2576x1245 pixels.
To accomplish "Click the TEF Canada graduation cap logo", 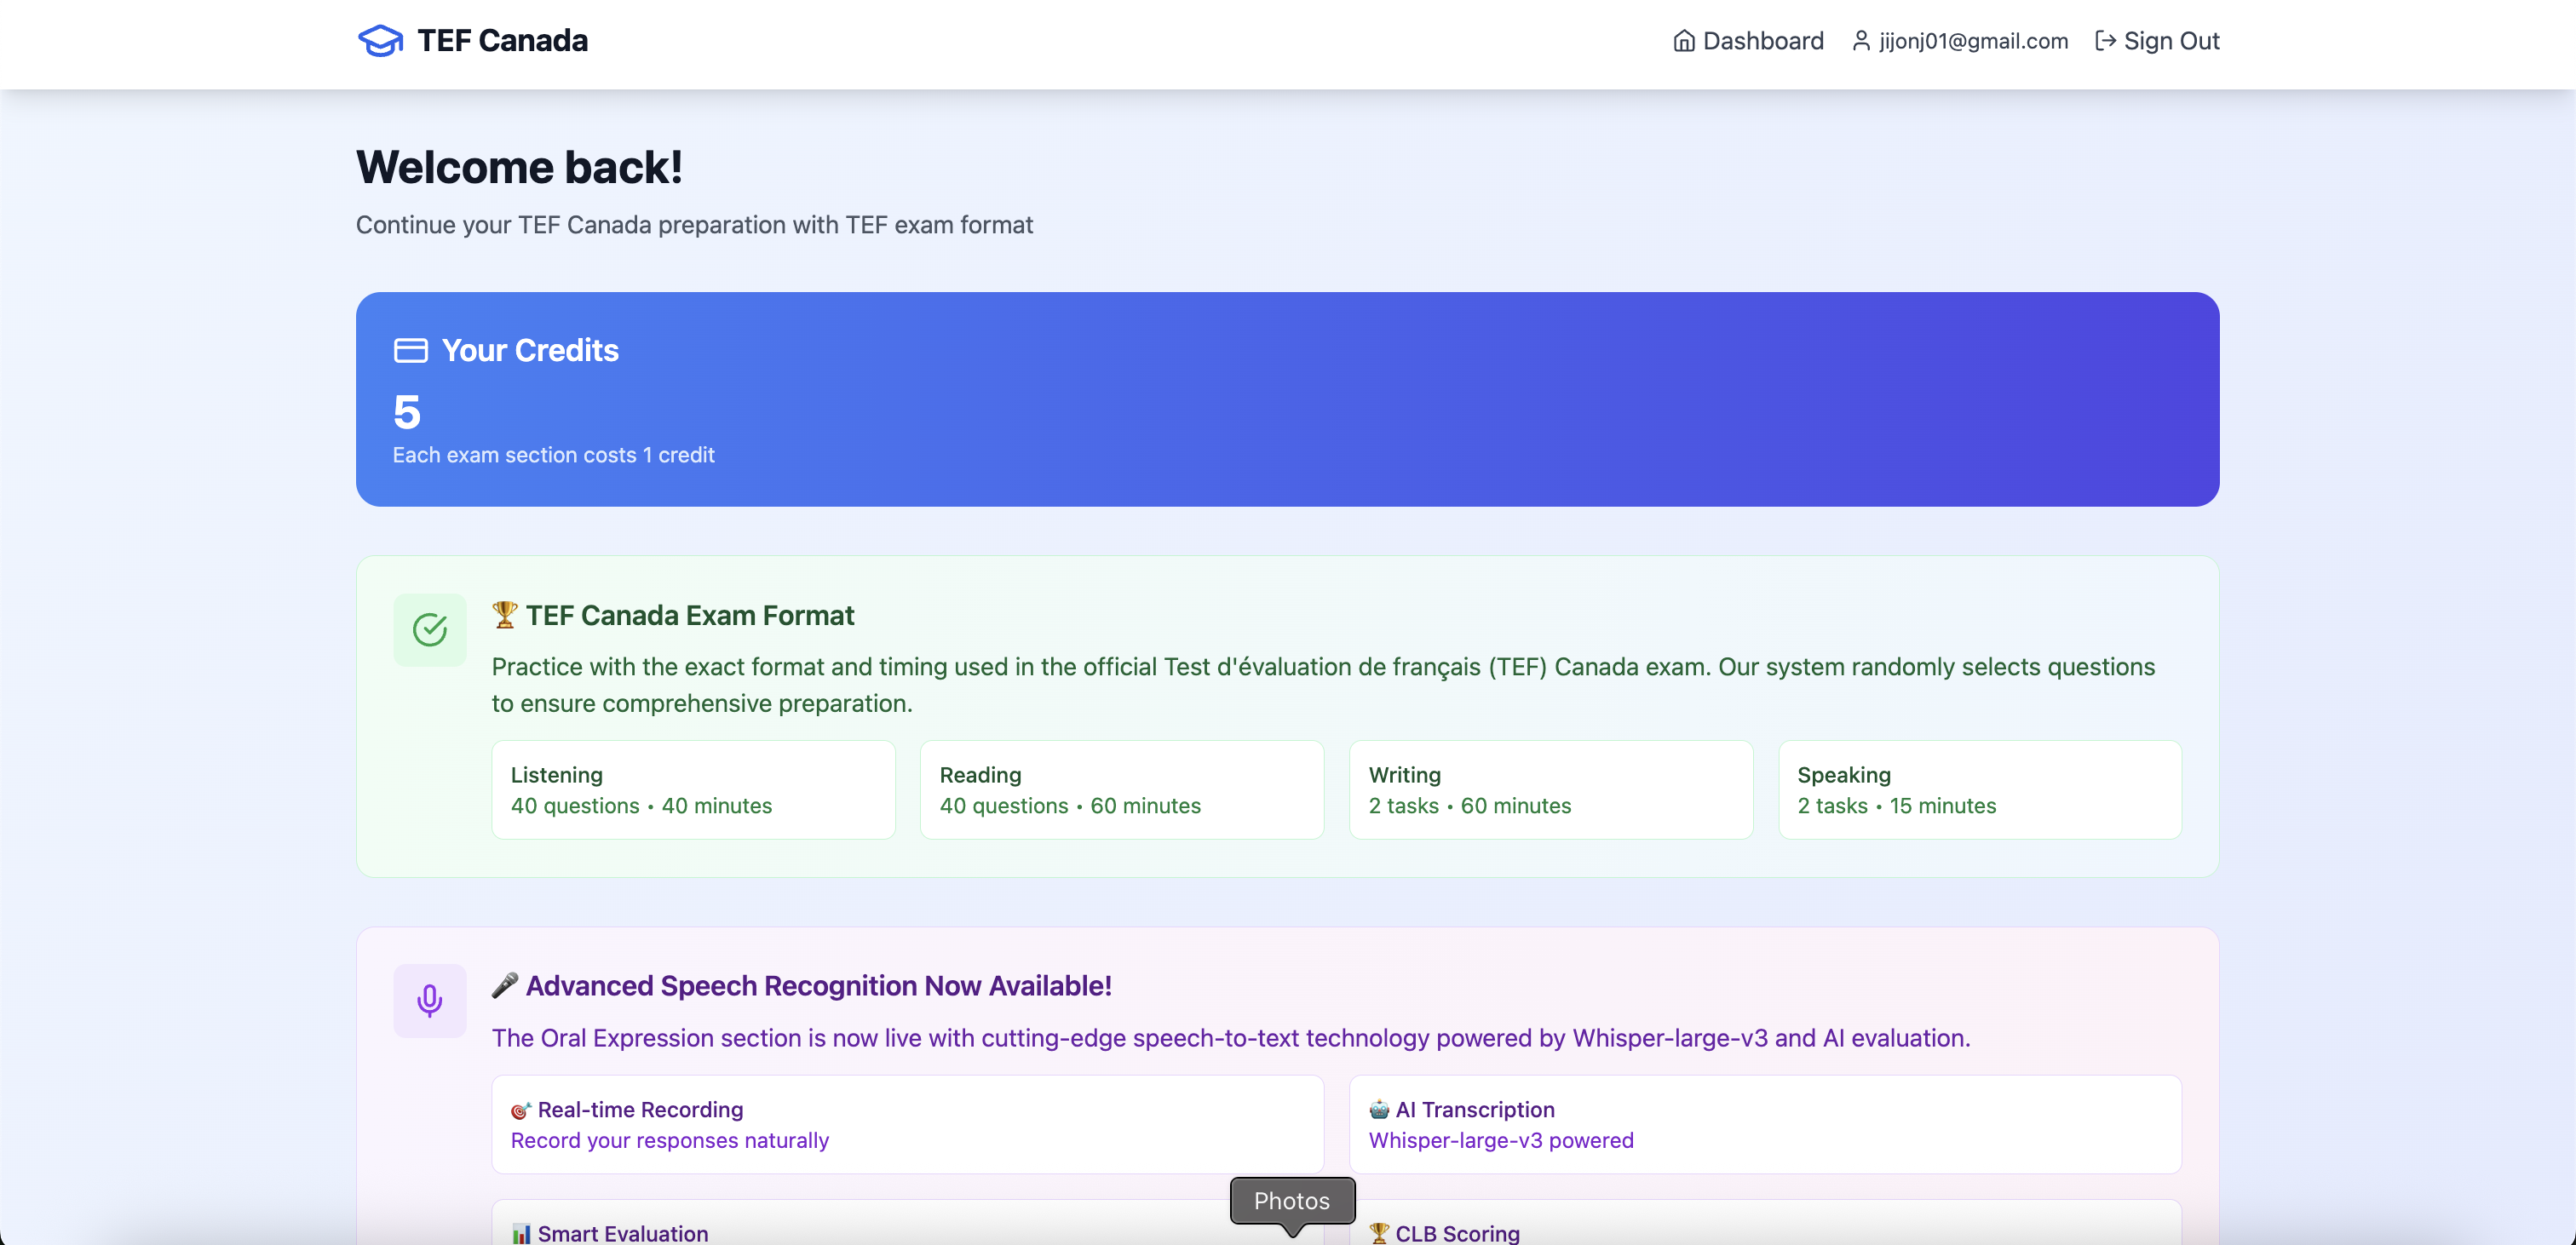I will tap(380, 41).
